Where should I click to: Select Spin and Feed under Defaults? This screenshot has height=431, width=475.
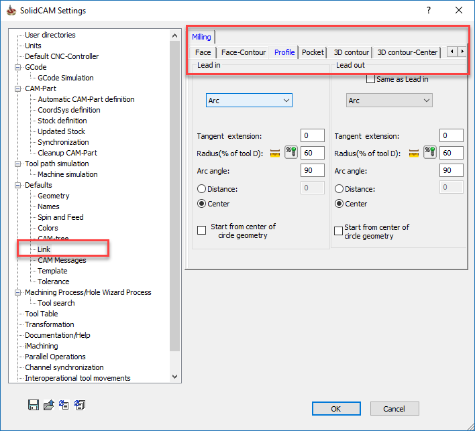click(60, 217)
